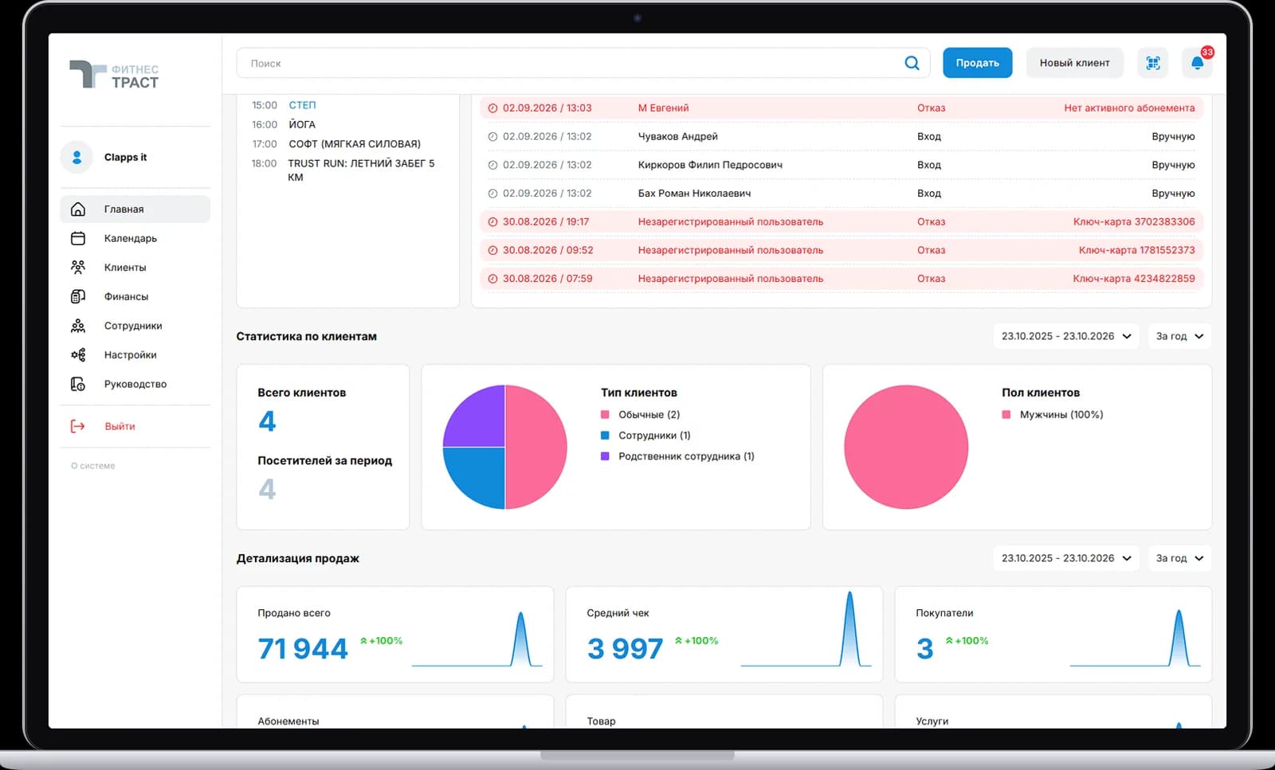This screenshot has width=1275, height=770.
Task: Go to Главная menu item
Action: tap(135, 209)
